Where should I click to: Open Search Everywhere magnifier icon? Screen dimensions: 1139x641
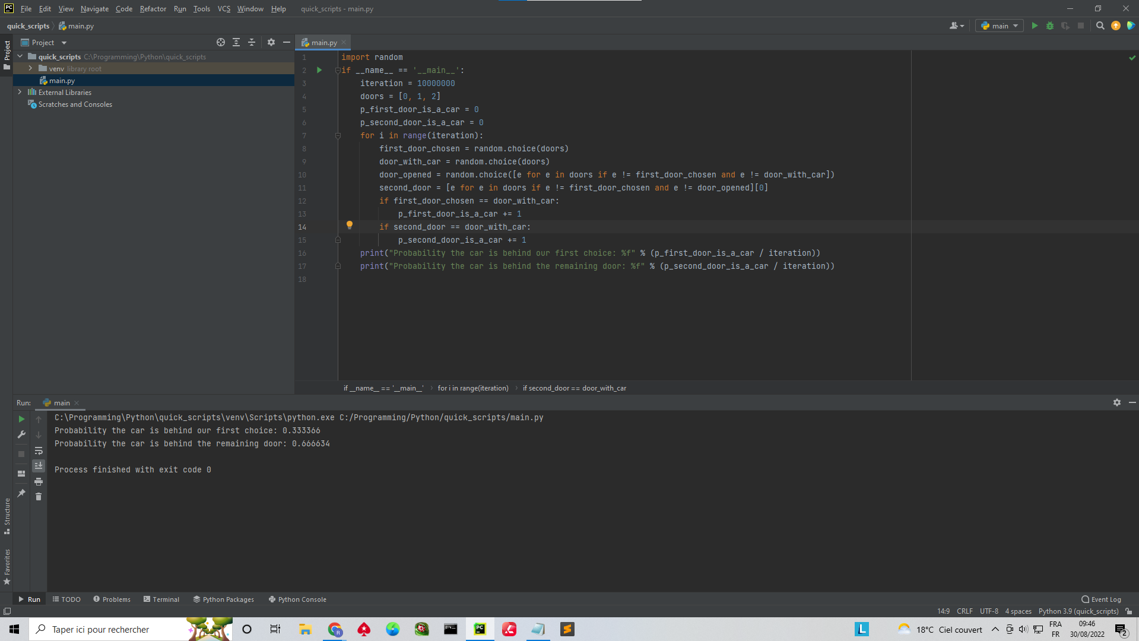[1100, 26]
